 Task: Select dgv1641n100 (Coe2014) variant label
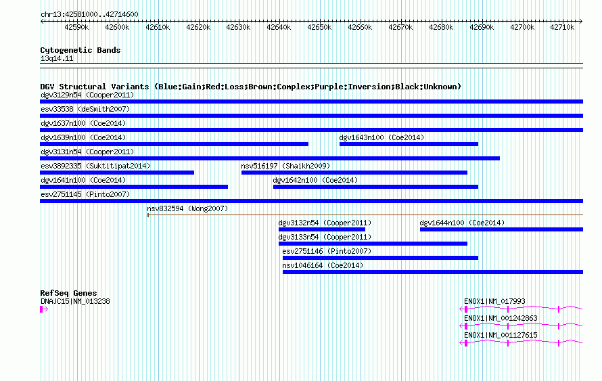click(x=83, y=180)
